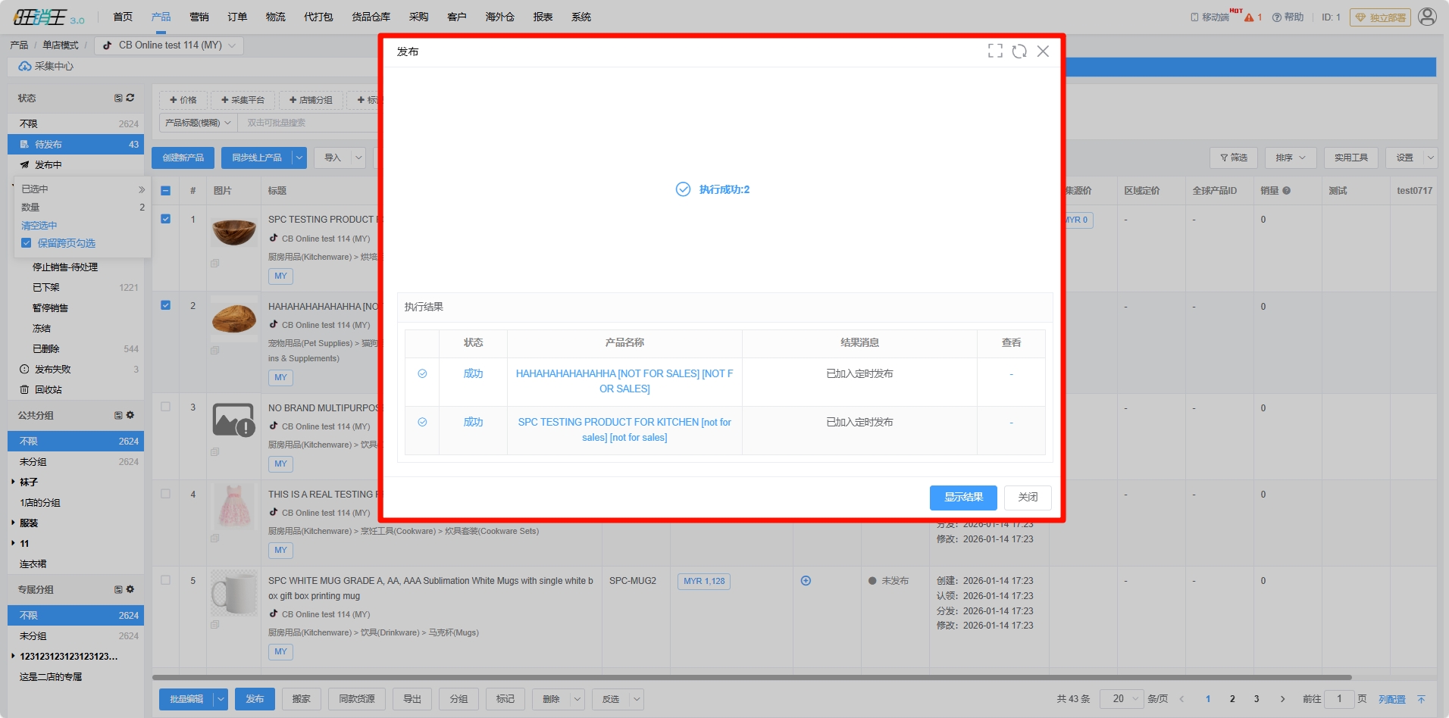Click the 采集中心 cloud icon
This screenshot has width=1449, height=718.
pos(25,67)
